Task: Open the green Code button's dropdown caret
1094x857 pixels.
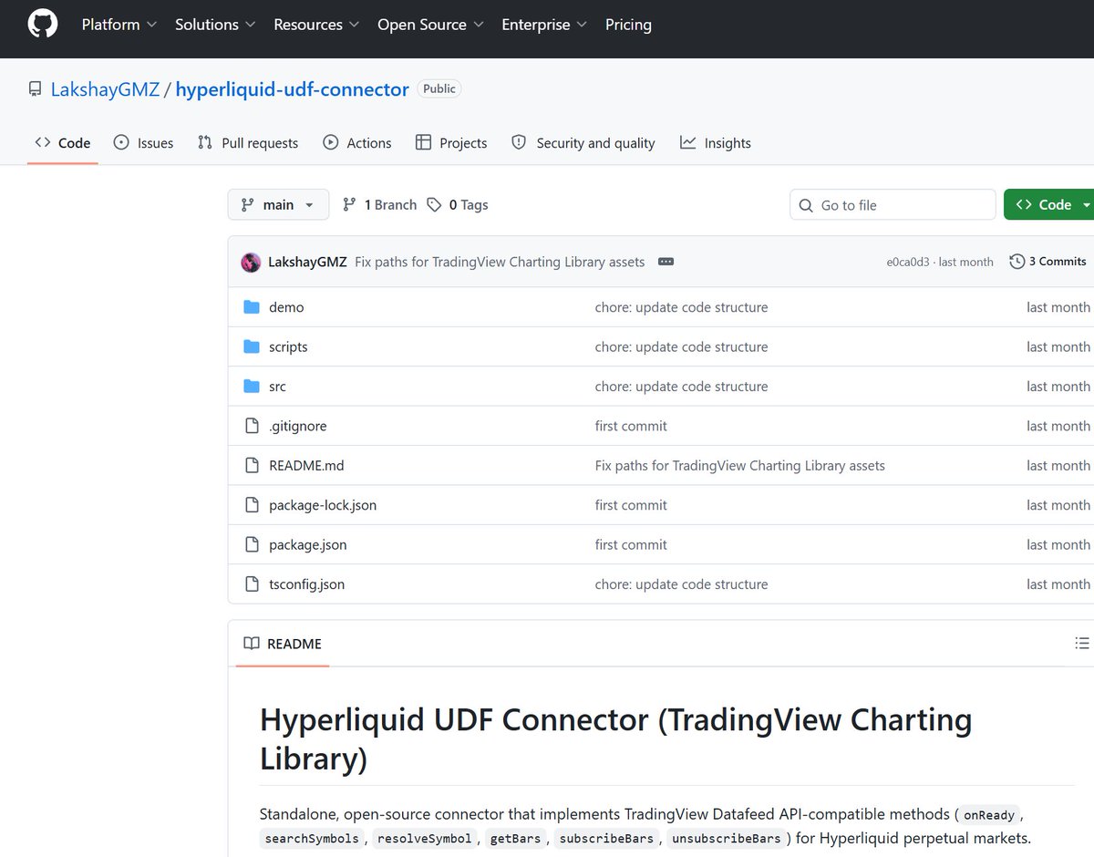Action: pos(1086,205)
